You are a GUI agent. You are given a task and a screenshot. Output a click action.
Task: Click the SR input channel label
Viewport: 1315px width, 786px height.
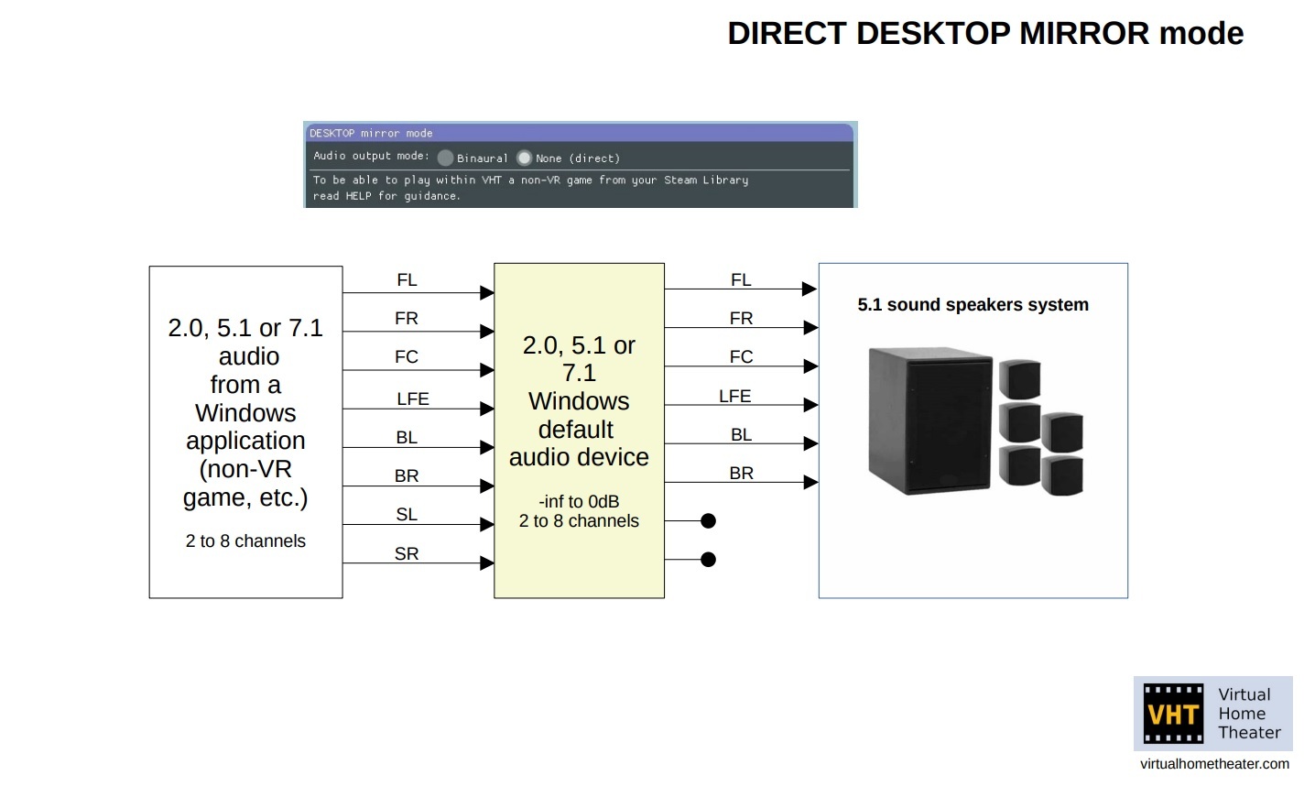tap(407, 553)
